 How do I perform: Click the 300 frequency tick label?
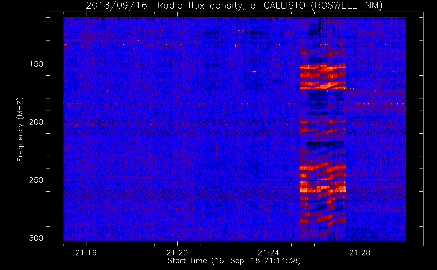36,238
